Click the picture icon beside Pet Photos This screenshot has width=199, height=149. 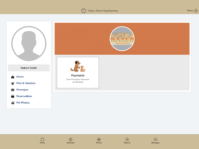point(12,103)
